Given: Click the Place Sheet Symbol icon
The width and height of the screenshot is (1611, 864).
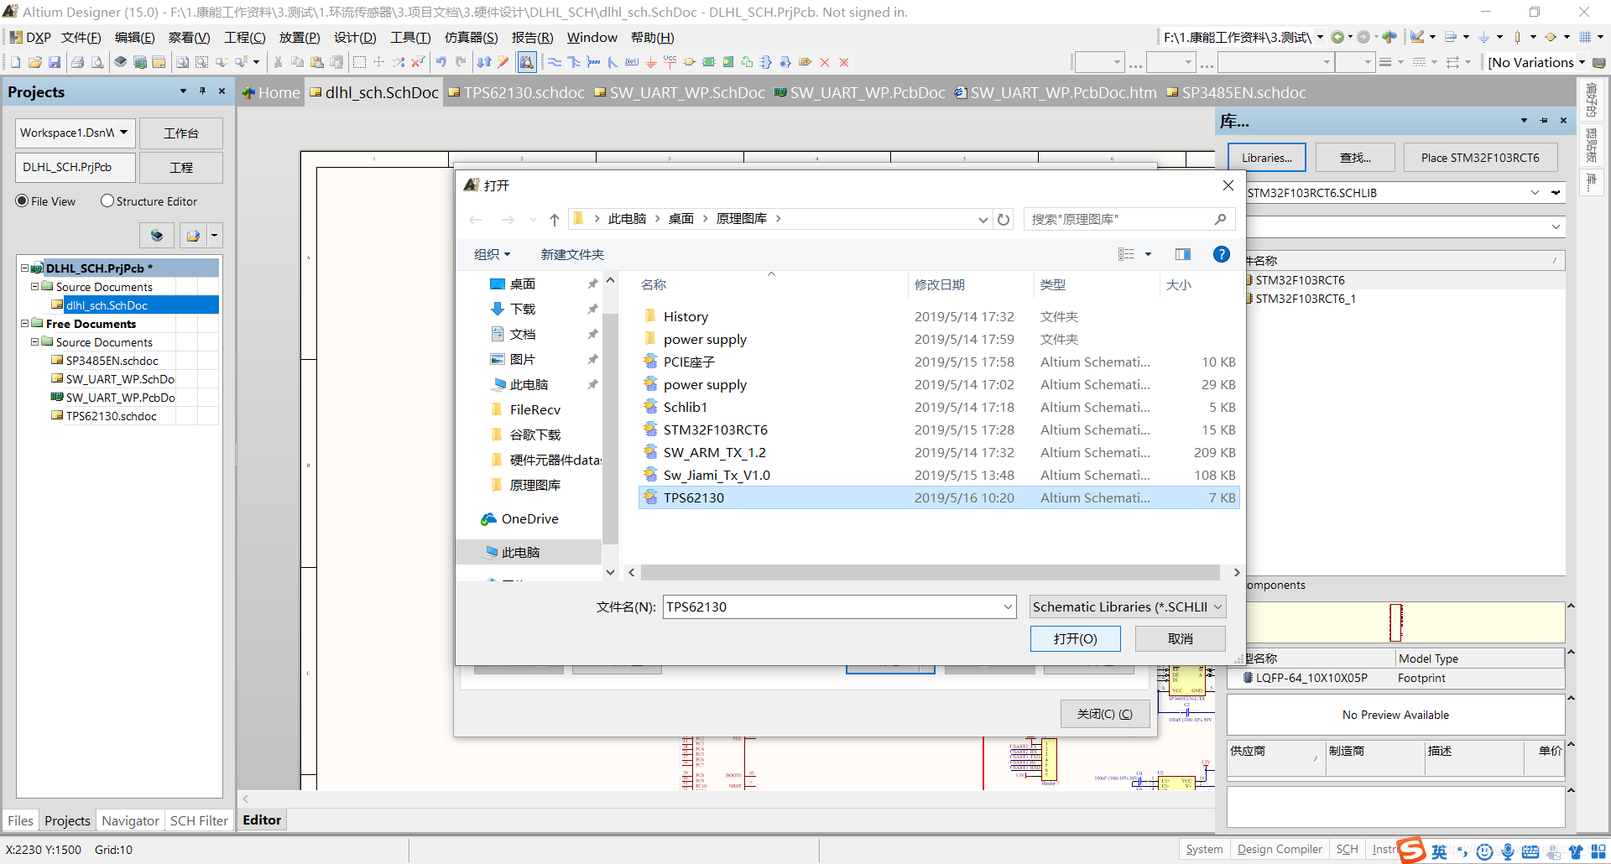Looking at the screenshot, I should coord(709,62).
